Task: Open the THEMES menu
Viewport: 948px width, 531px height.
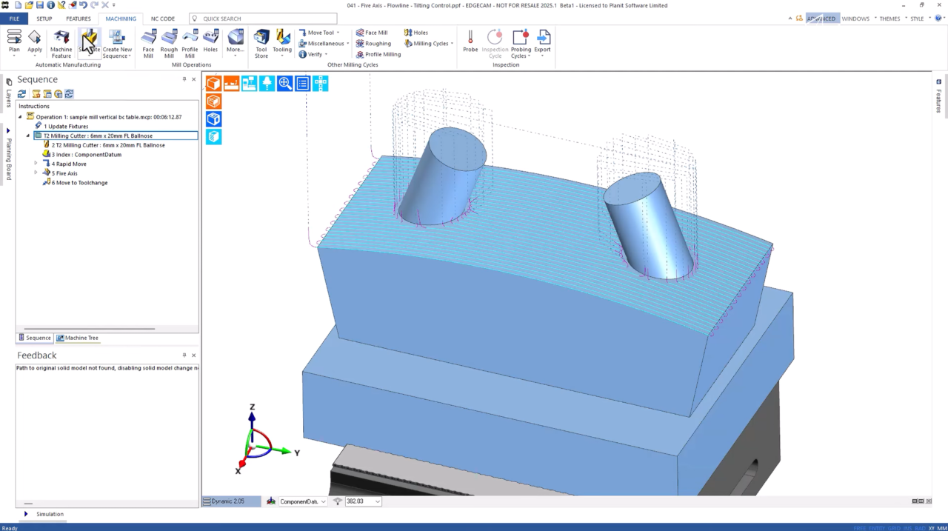Action: coord(892,19)
